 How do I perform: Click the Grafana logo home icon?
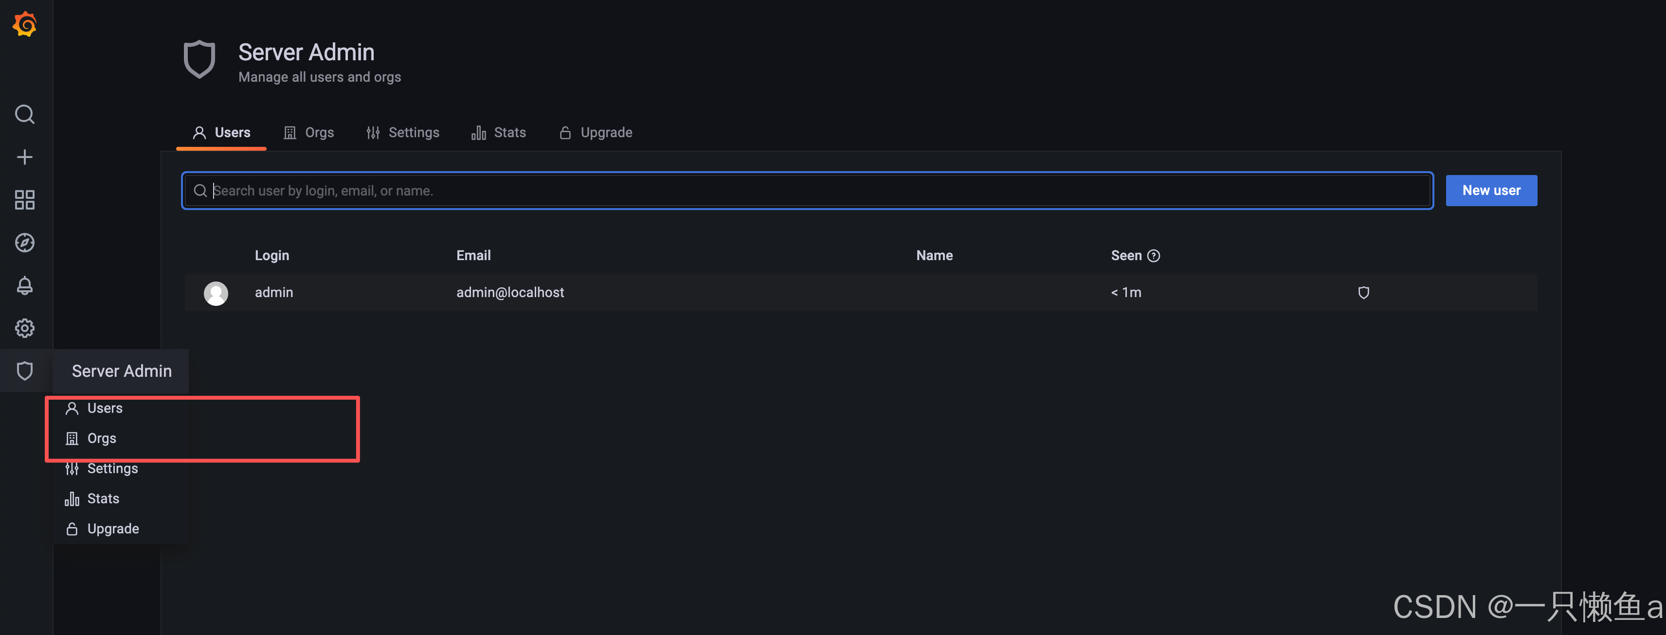point(25,24)
